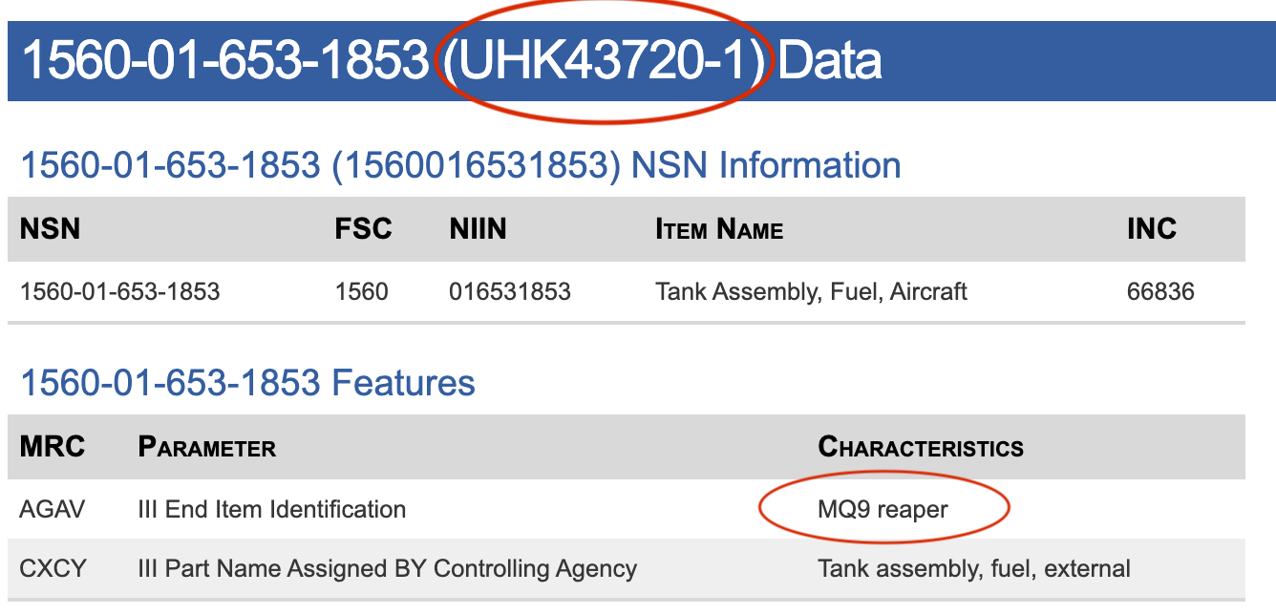
Task: Select the NIIN value 016531853
Action: 510,291
